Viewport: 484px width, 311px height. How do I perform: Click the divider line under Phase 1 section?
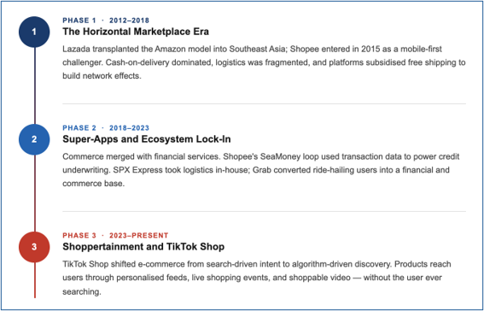pos(264,103)
